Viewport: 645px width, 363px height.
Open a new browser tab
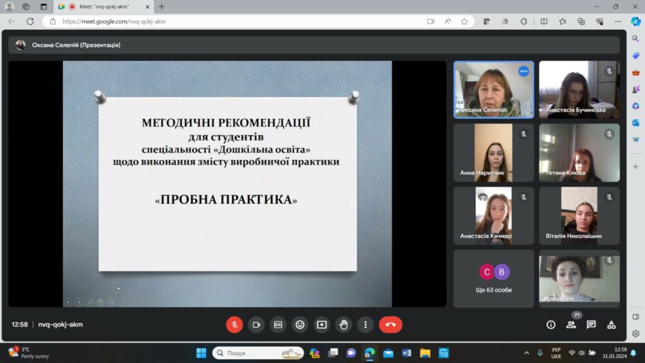click(x=161, y=6)
